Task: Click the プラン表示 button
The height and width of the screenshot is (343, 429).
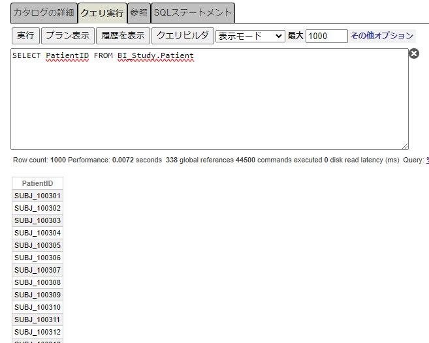Action: pyautogui.click(x=68, y=36)
